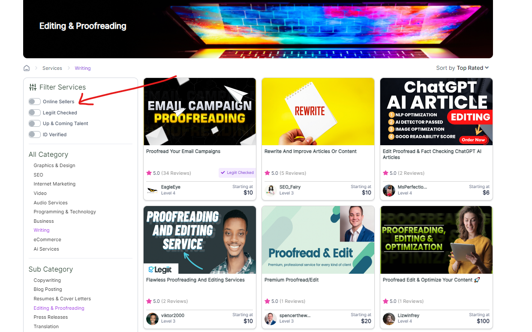Viewport: 532px width, 332px height.
Task: Enable the Legiit Checked filter switch
Action: pyautogui.click(x=35, y=113)
